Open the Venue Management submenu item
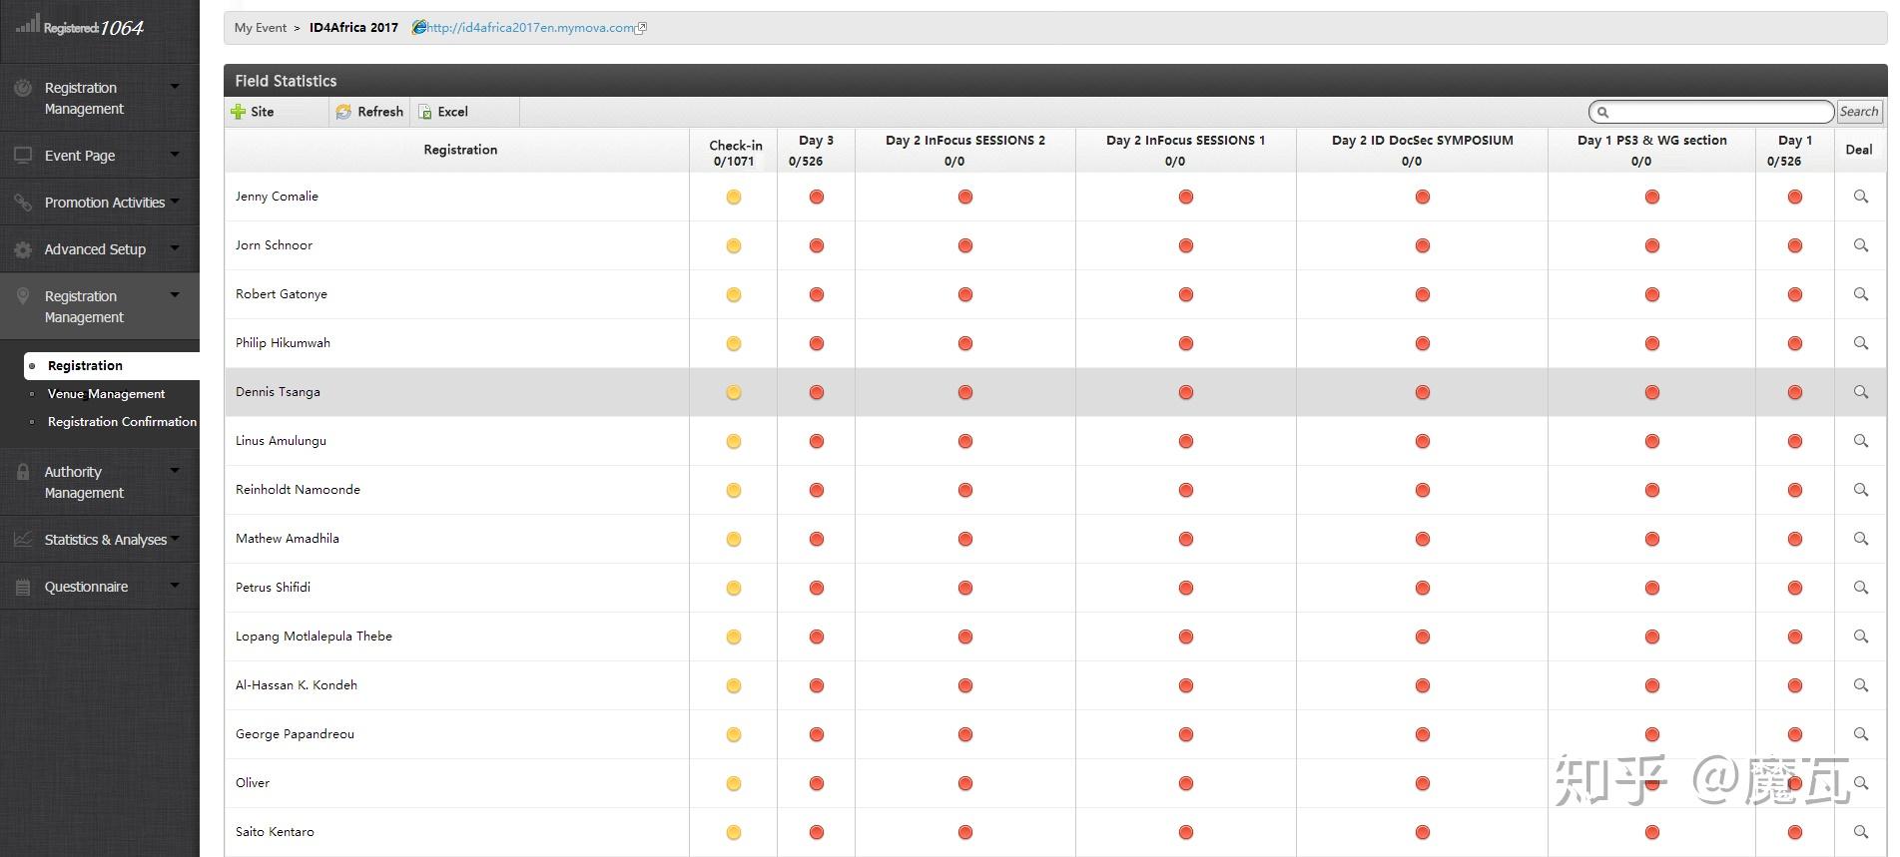The image size is (1900, 857). point(106,394)
